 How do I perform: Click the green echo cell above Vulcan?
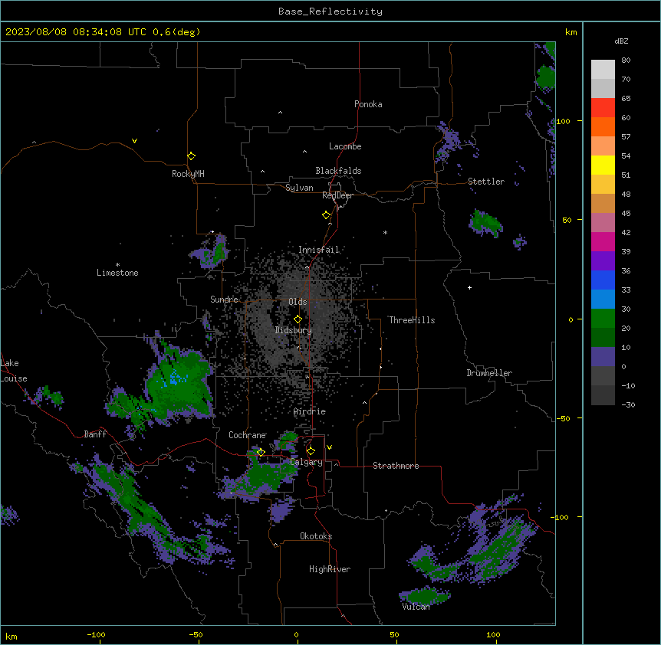tap(425, 595)
